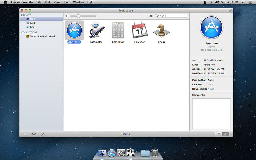
Task: Select the Calculator icon in the grid
Action: [x=118, y=30]
